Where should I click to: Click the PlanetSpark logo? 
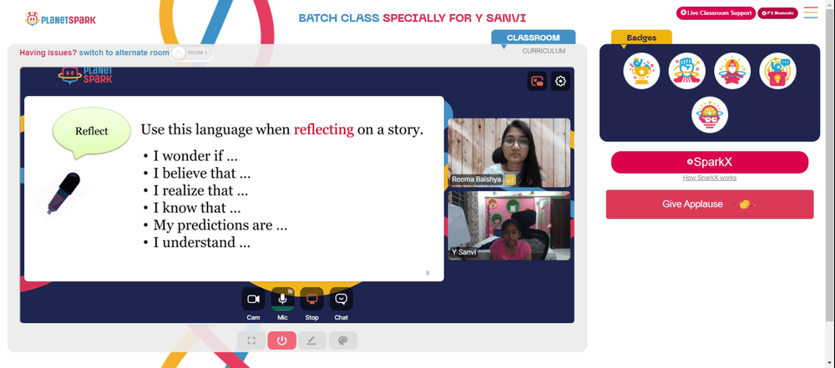pos(61,19)
